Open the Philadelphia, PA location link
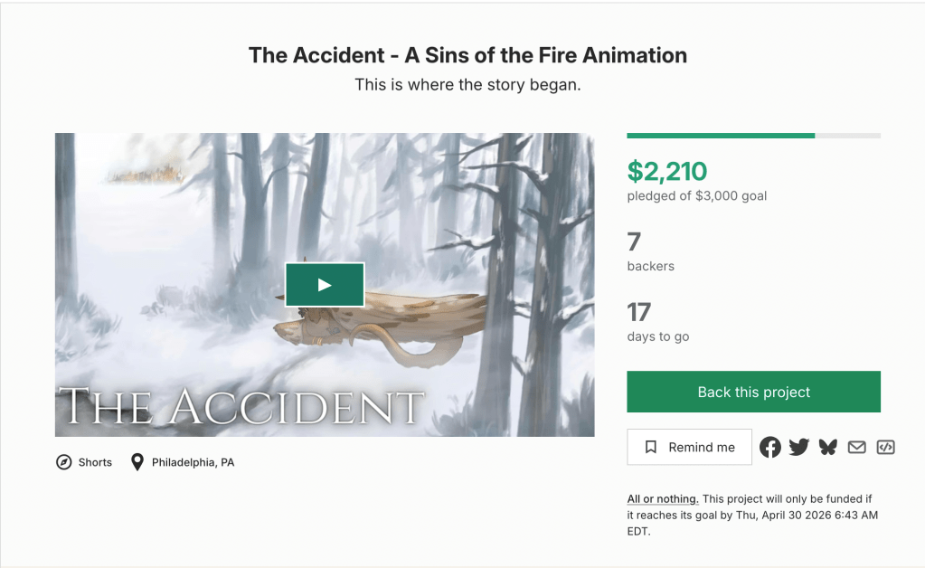 193,462
